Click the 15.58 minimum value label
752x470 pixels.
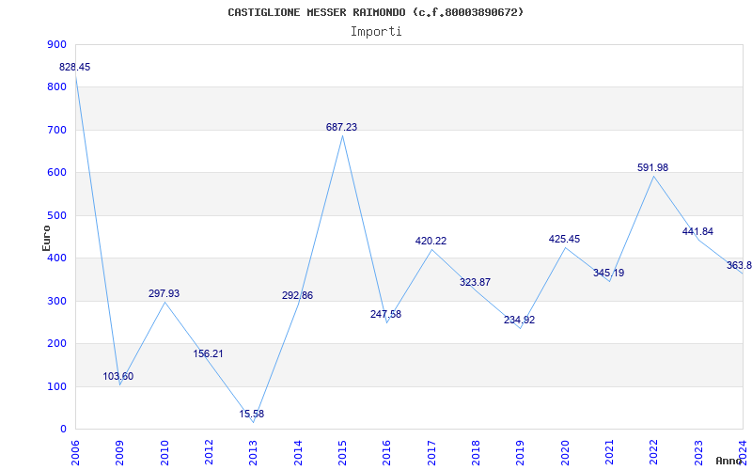tap(252, 414)
